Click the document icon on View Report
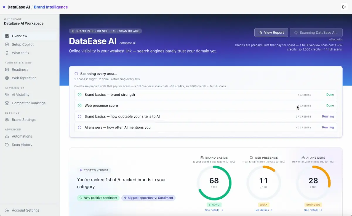The height and width of the screenshot is (216, 352). pos(260,33)
